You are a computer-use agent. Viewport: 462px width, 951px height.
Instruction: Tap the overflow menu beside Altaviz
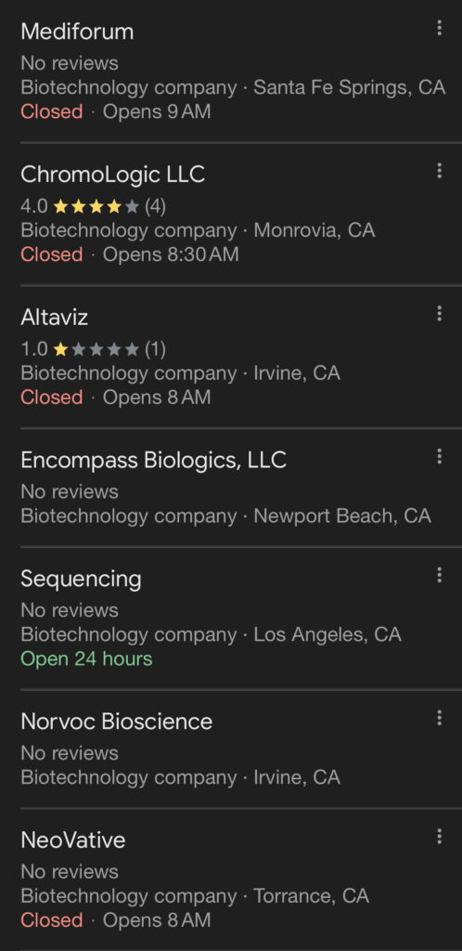click(x=439, y=314)
